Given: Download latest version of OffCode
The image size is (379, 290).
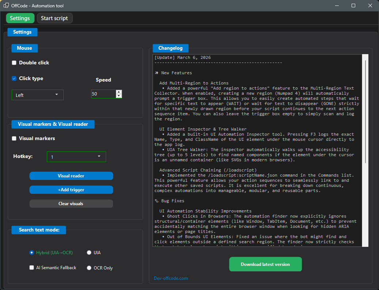Looking at the screenshot, I should point(265,264).
